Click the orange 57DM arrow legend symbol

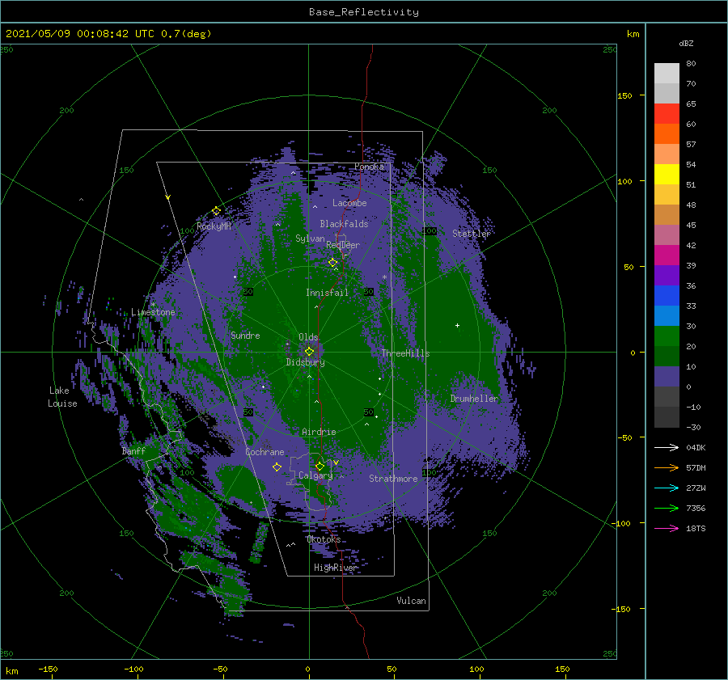tap(667, 468)
